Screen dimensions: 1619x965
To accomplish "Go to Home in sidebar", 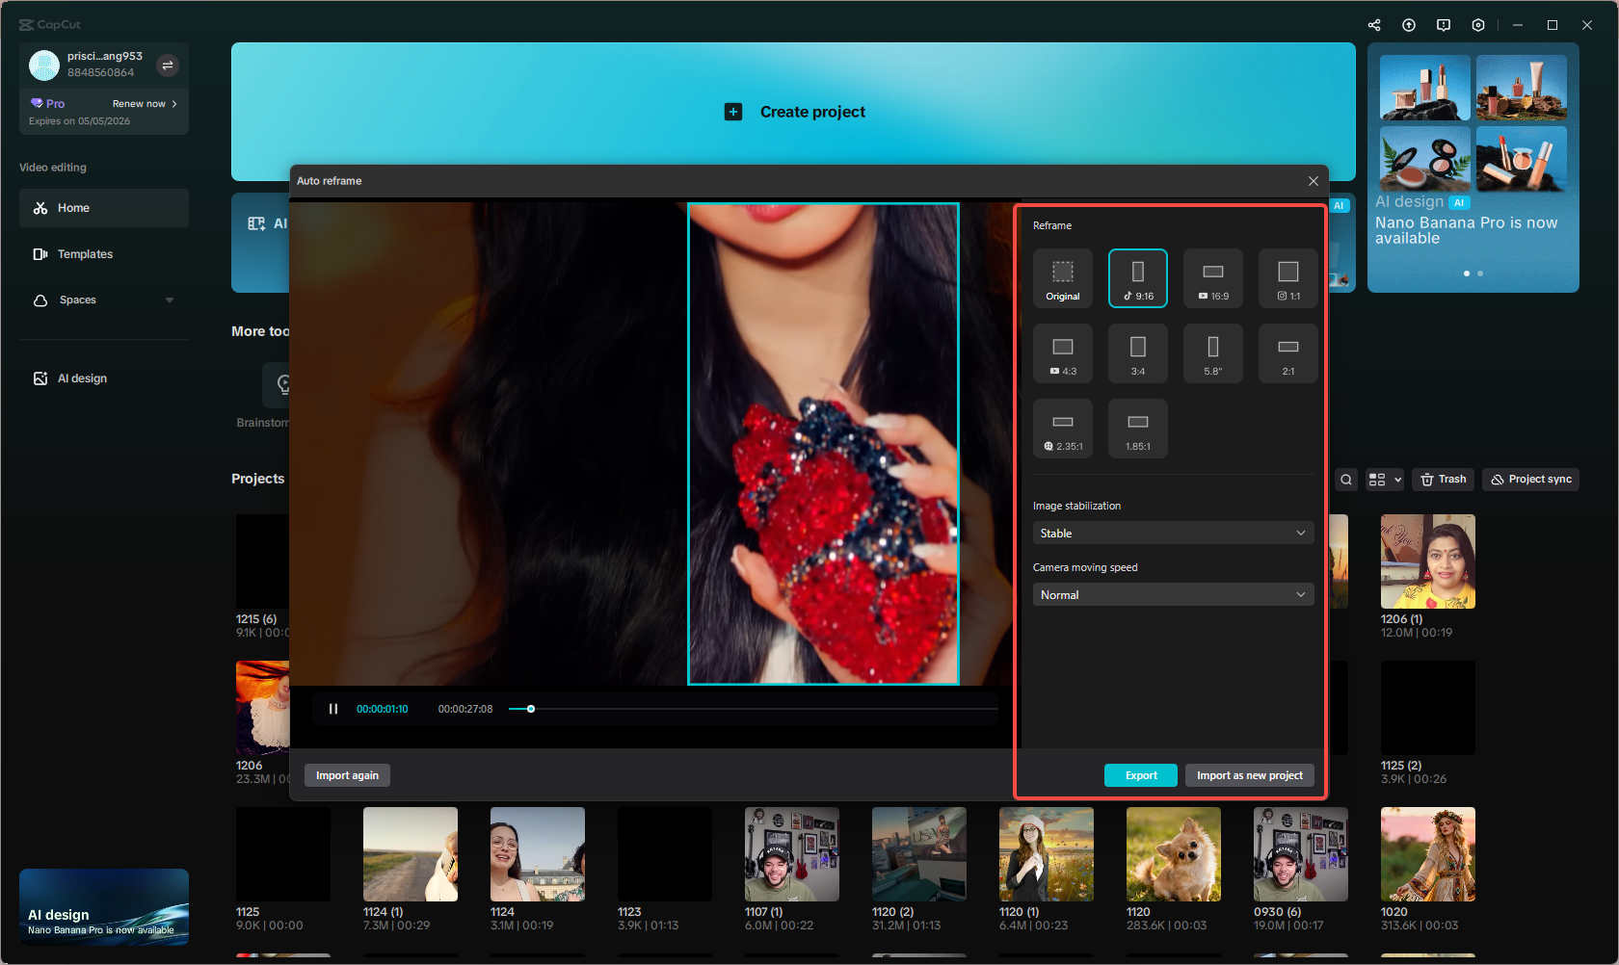I will [104, 208].
